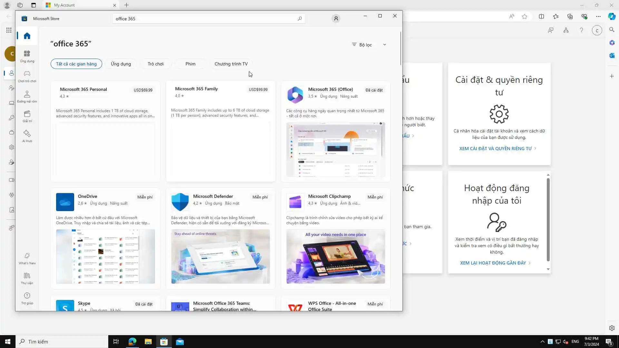Open the Chơi trò chơi gaming section
This screenshot has width=619, height=348.
click(x=27, y=76)
